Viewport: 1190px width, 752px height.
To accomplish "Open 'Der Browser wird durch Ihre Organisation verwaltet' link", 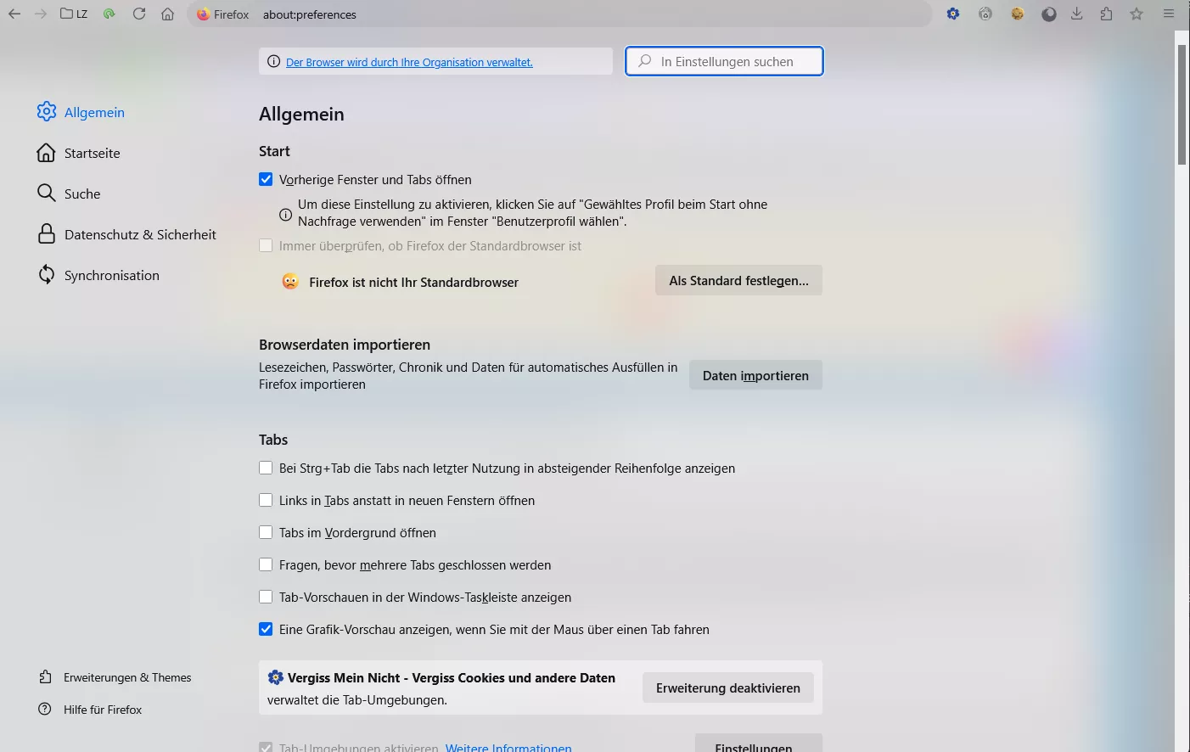I will coord(409,62).
